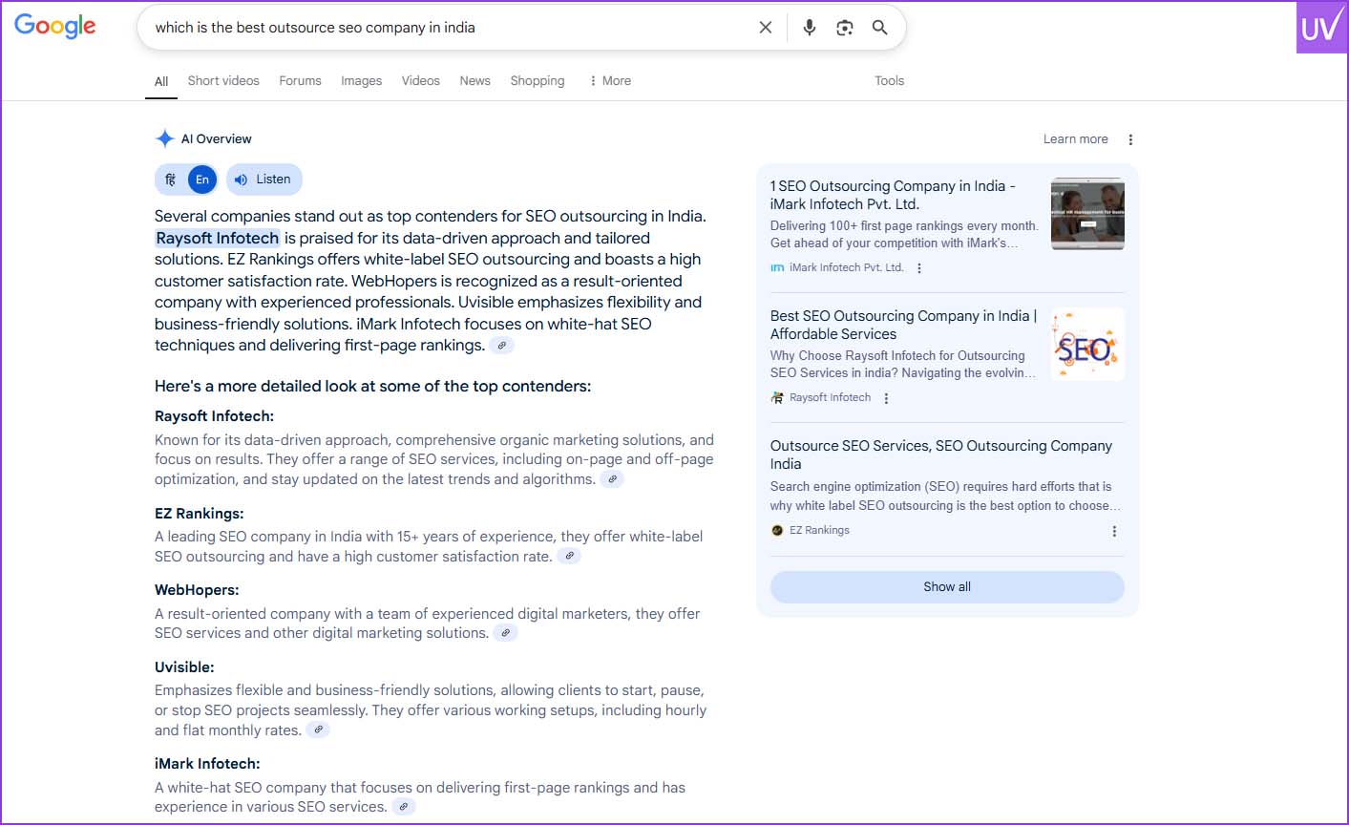Click the 'EZ Rankings:' heading
Viewport: 1349px width, 825px height.
point(199,514)
